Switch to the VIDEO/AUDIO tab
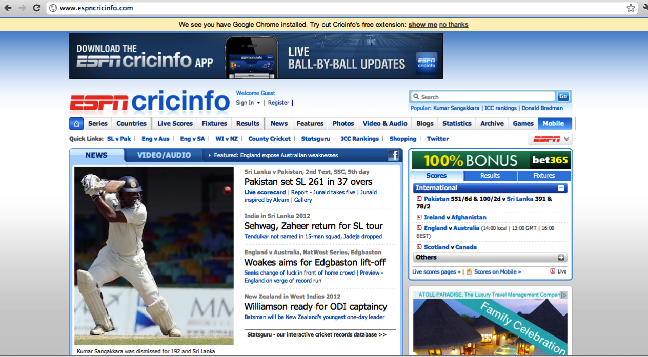 pos(164,155)
